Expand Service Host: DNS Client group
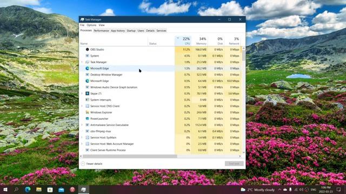This screenshot has width=346, height=194. click(82, 106)
